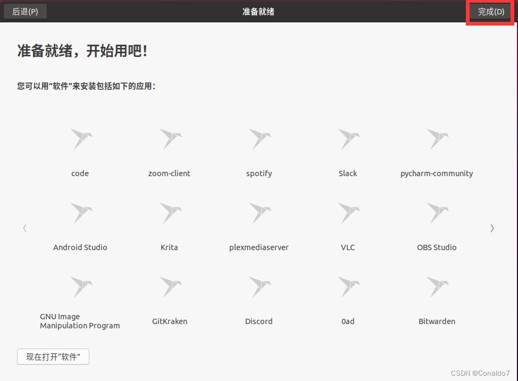Click the '0ad' label
The image size is (518, 381).
pyautogui.click(x=348, y=321)
